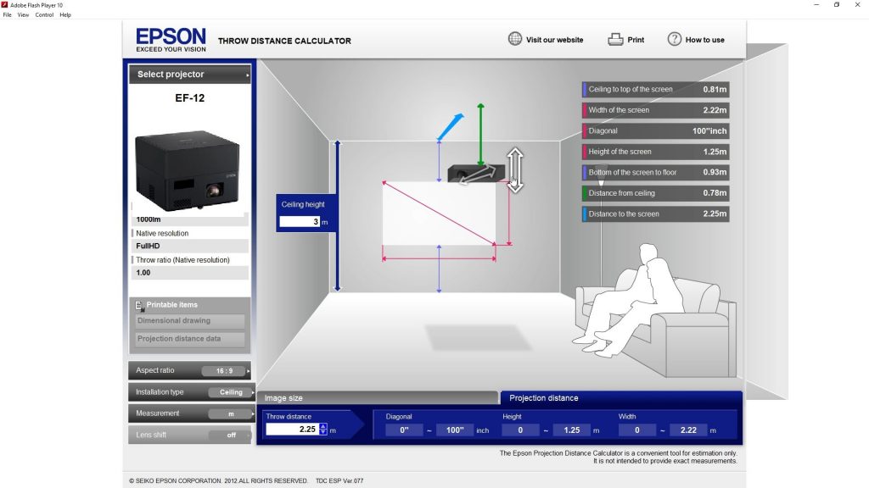Click the printer icon in header
The width and height of the screenshot is (869, 488).
pyautogui.click(x=615, y=39)
